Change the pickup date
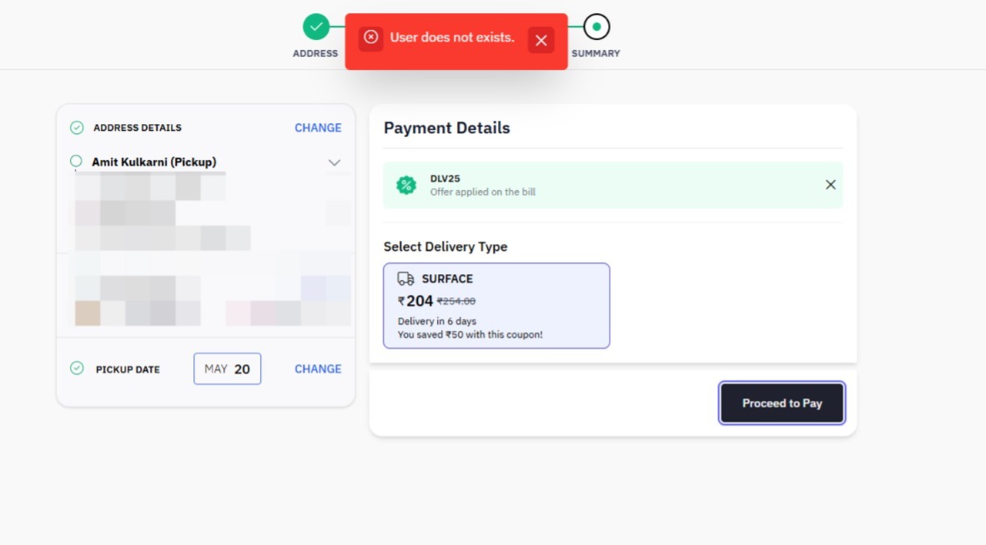The image size is (986, 545). point(318,368)
